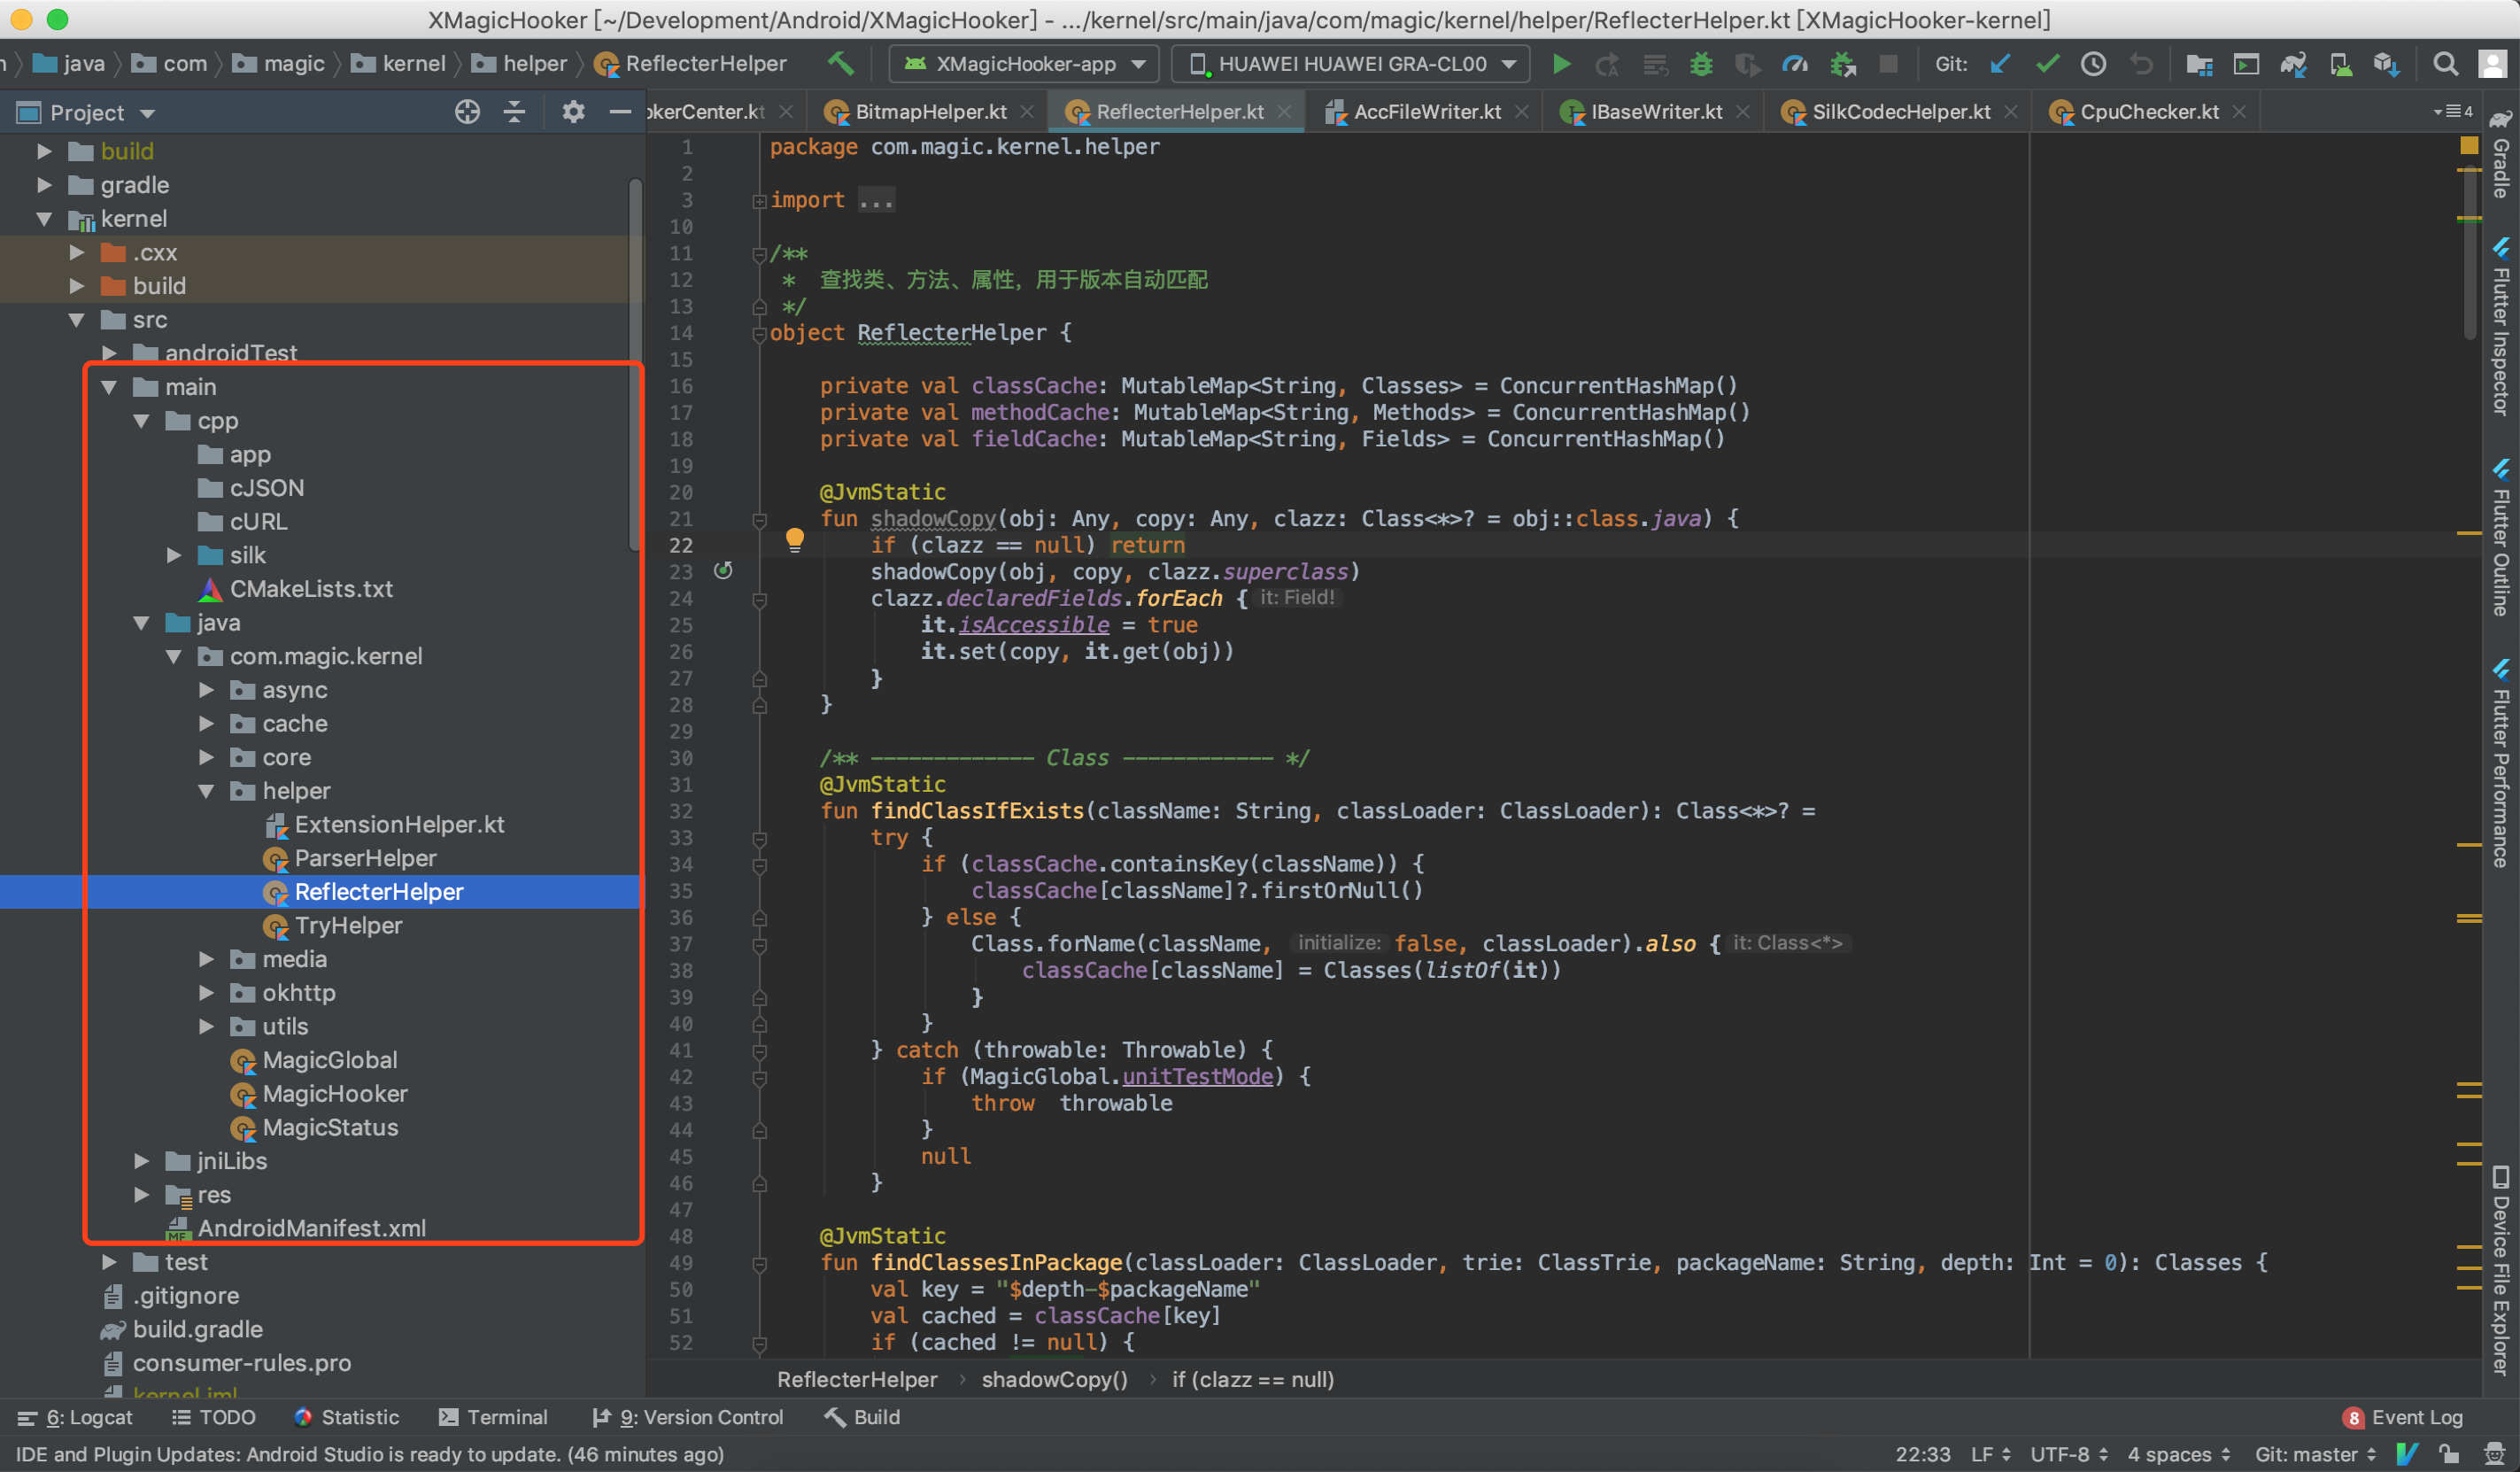Open the XMagicHooker-app run configuration dropdown
The width and height of the screenshot is (2520, 1472).
pos(1024,64)
